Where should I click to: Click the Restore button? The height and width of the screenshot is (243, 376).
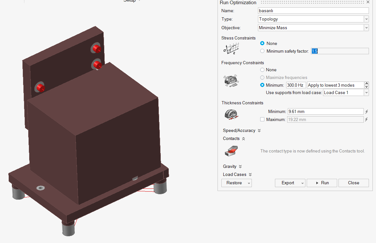click(x=234, y=183)
